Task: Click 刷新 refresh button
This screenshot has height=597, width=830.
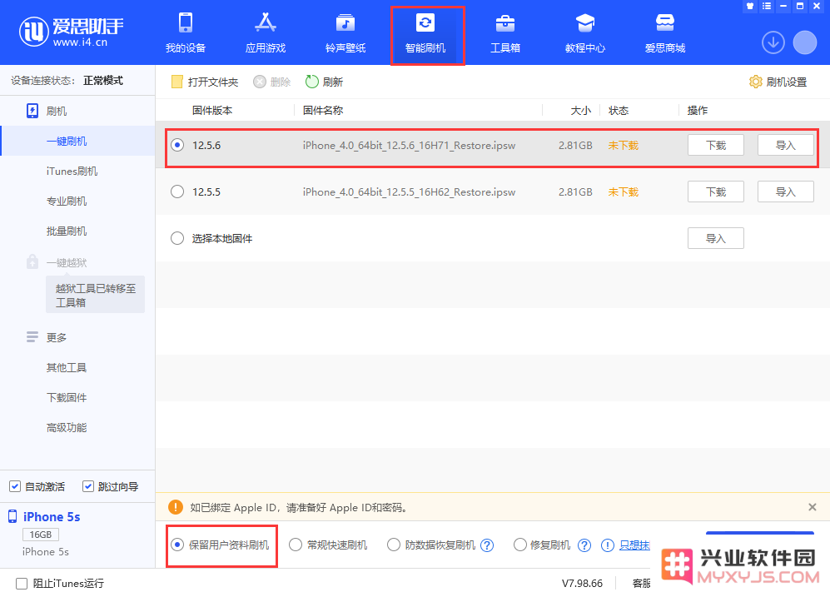Action: point(325,82)
